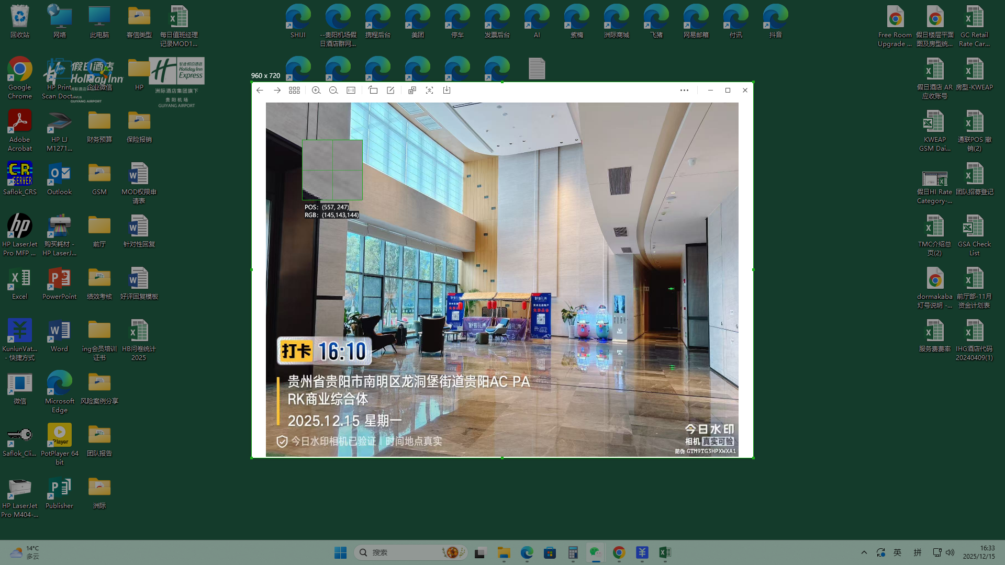This screenshot has height=565, width=1005.
Task: Zoom out of the photo
Action: pos(333,90)
